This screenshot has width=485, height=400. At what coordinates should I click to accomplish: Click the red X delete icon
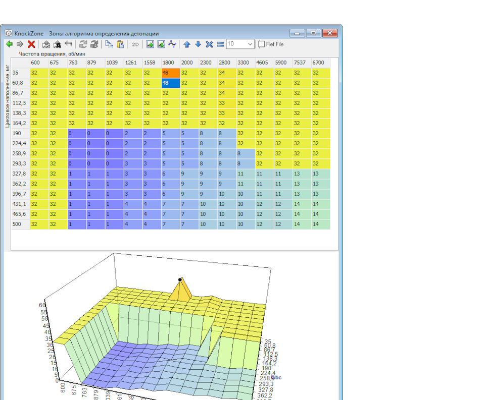click(x=31, y=44)
